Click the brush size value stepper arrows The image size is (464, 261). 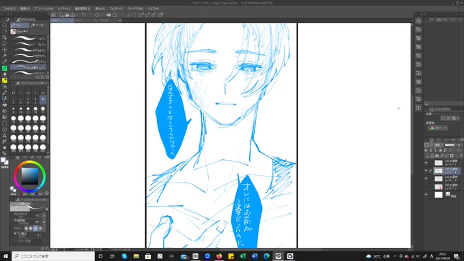click(41, 215)
